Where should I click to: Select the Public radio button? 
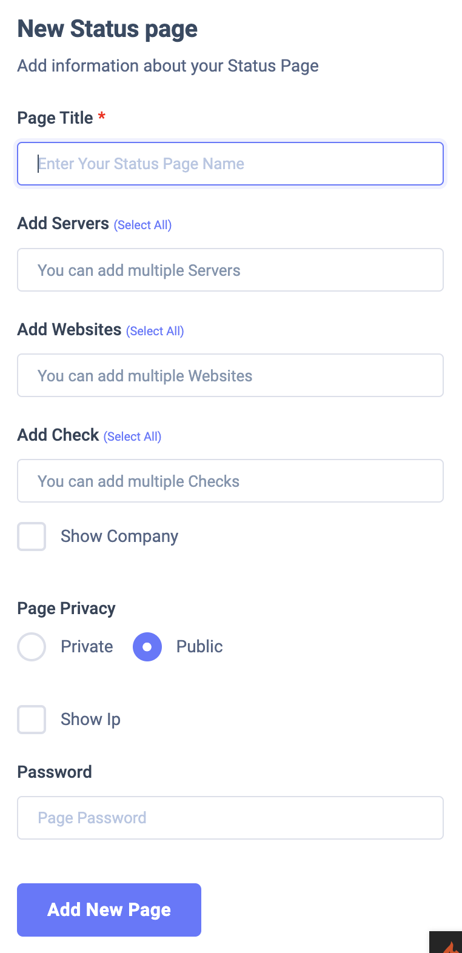[147, 647]
